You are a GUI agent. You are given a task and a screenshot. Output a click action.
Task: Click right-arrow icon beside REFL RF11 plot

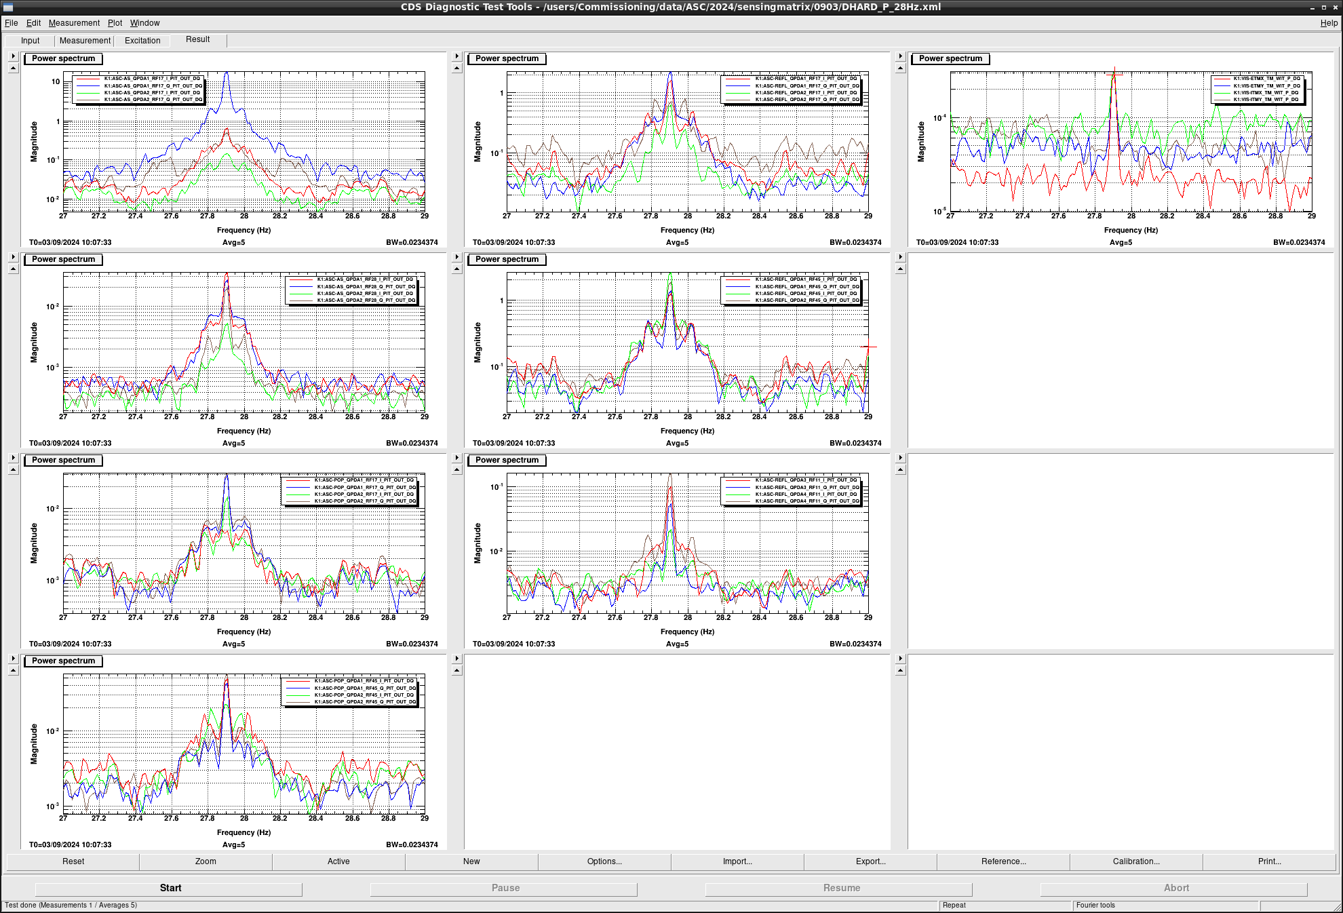point(456,458)
